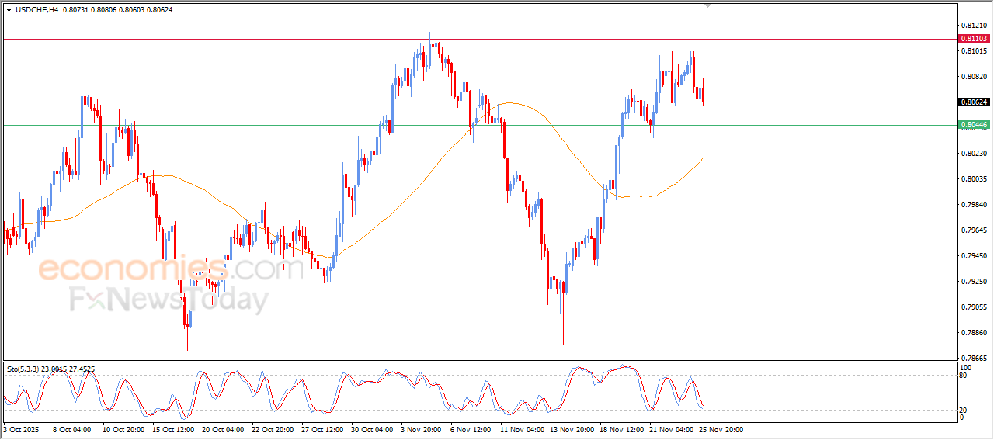Select the 25 Nov 20:00 time label

[x=723, y=428]
